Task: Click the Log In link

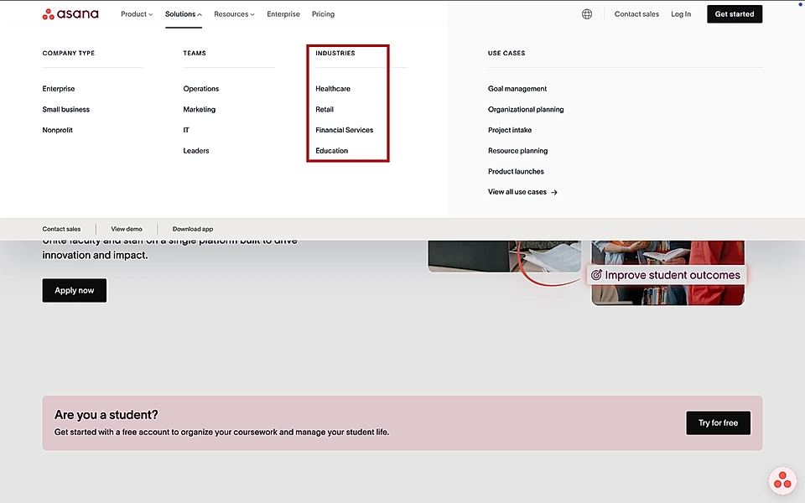Action: click(681, 13)
